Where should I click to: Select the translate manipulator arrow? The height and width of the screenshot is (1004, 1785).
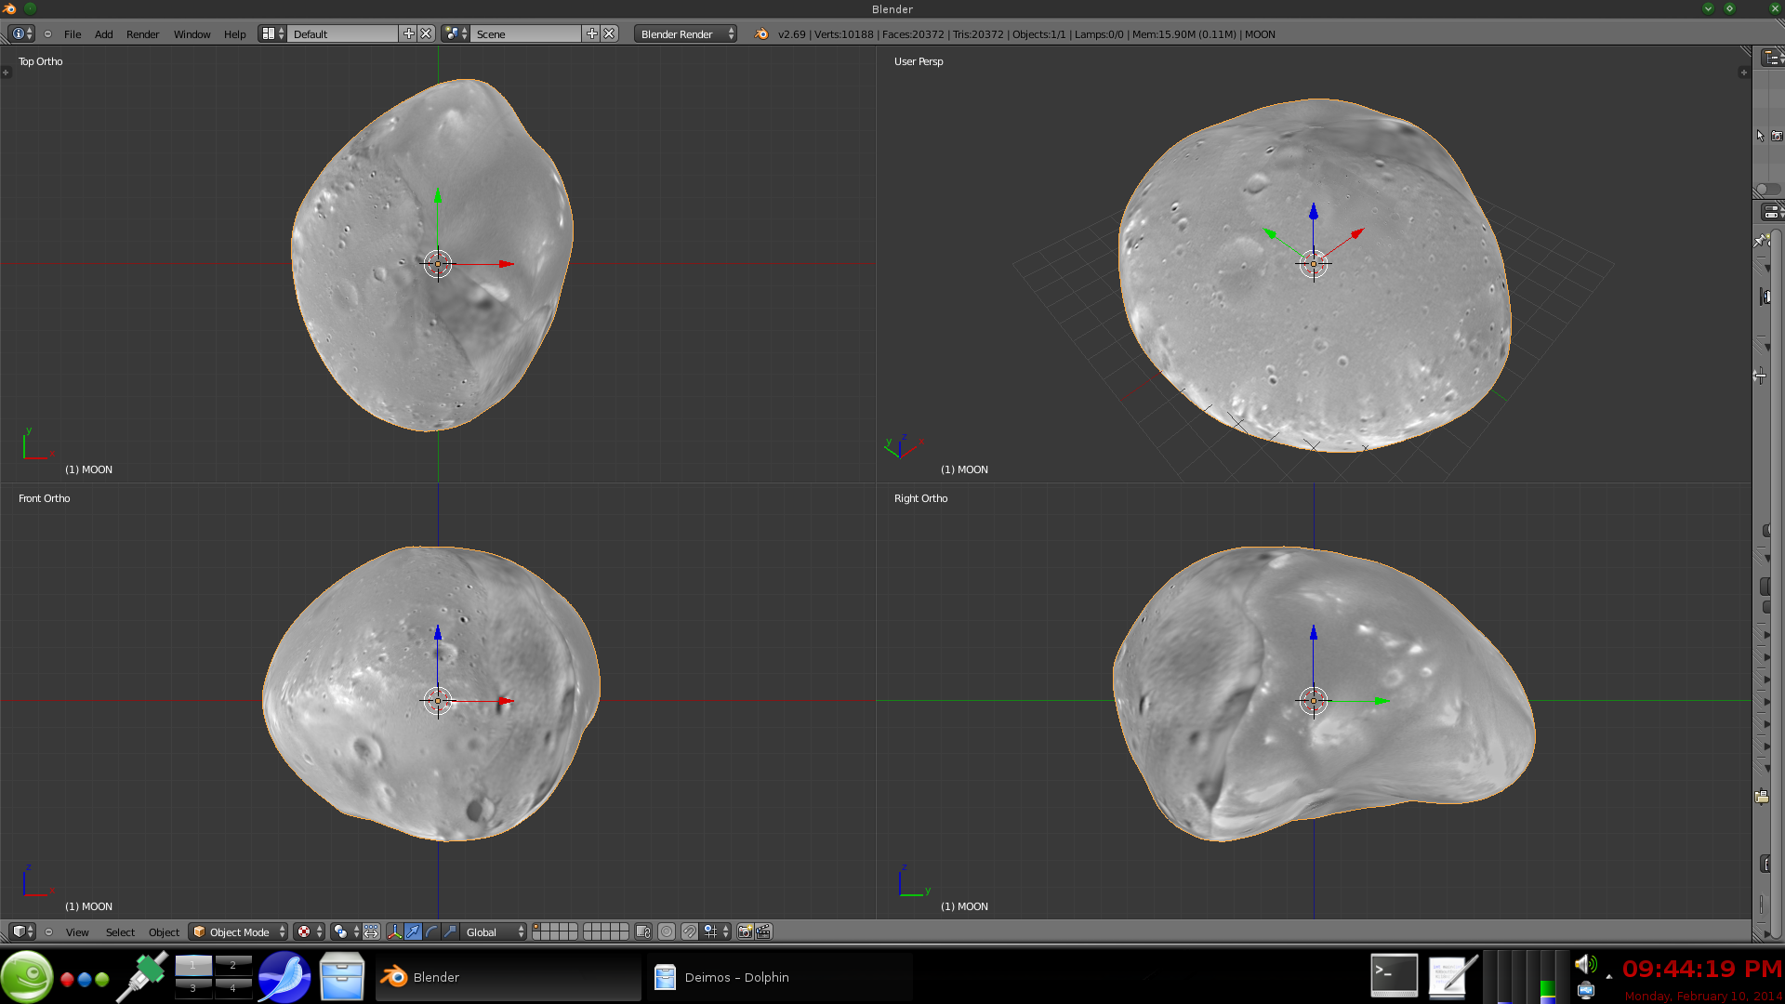pyautogui.click(x=413, y=931)
